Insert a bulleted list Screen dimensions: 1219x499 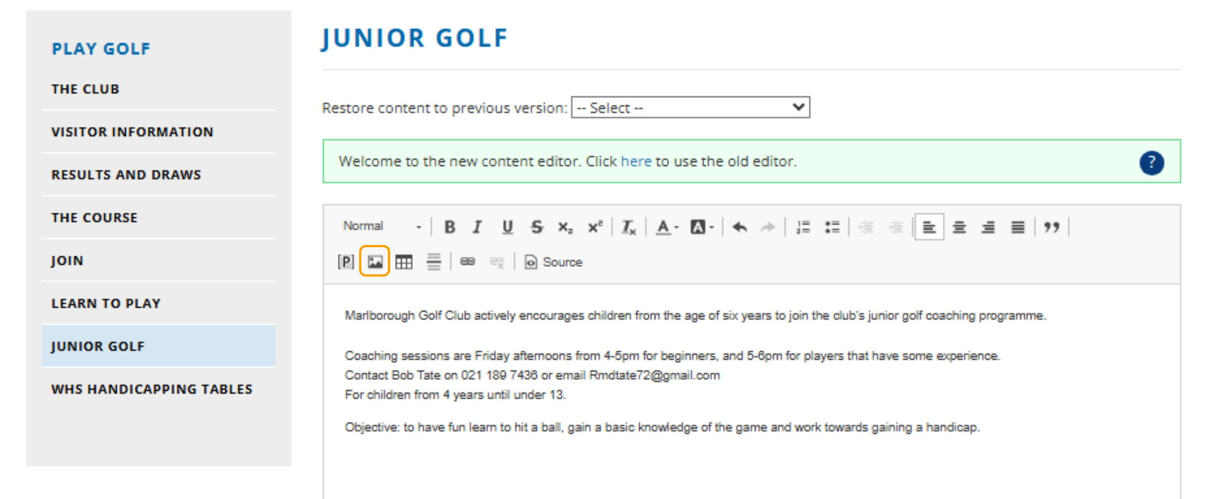click(x=832, y=227)
